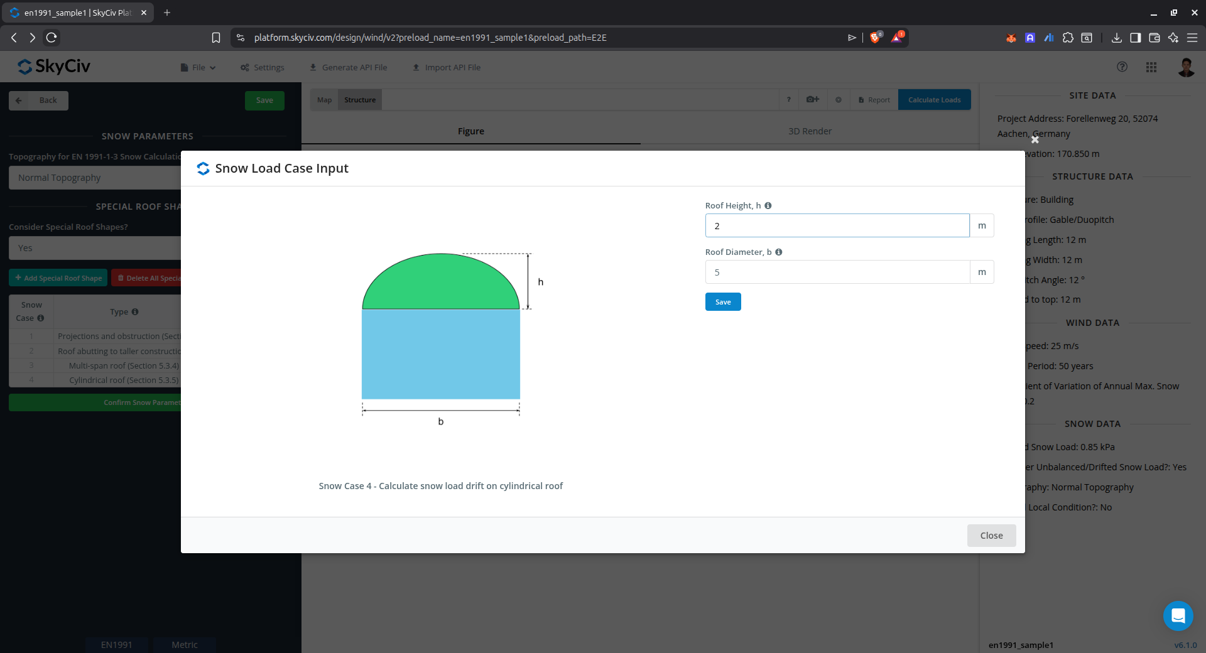Viewport: 1206px width, 653px height.
Task: Open the chat support widget
Action: [x=1178, y=616]
